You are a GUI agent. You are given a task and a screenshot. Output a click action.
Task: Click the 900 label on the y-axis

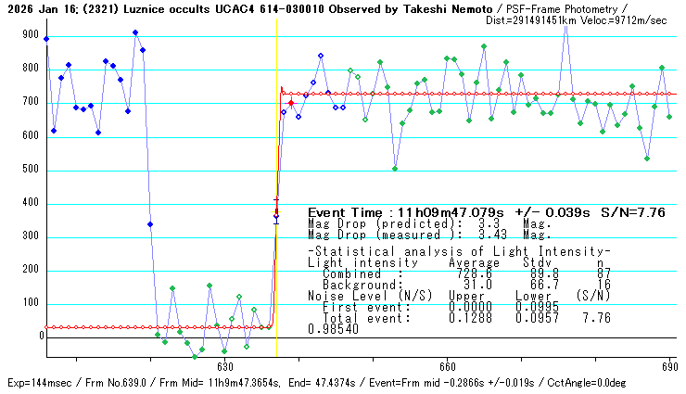click(x=32, y=35)
